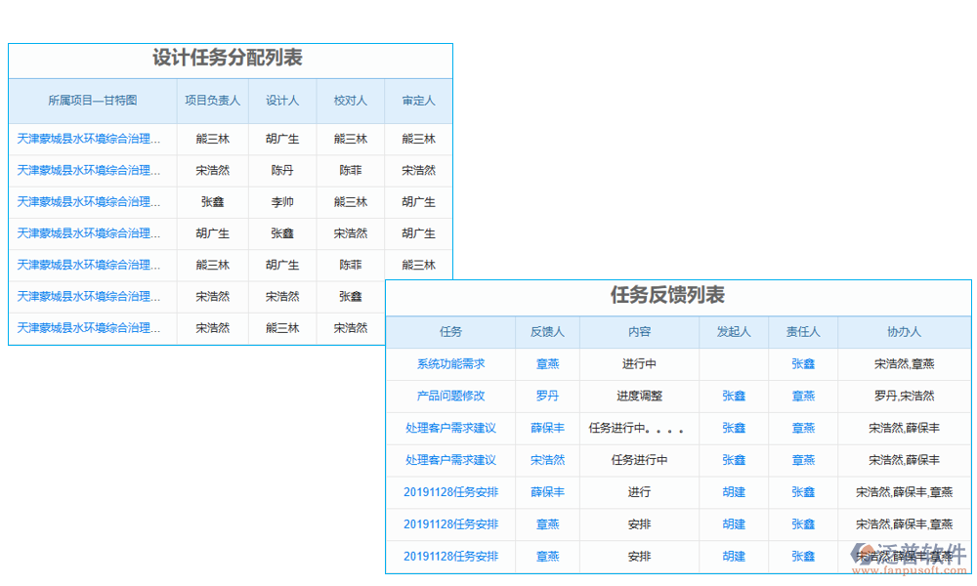Image resolution: width=977 pixels, height=586 pixels.
Task: Open the first 20191128任务安排 task link
Action: [449, 492]
